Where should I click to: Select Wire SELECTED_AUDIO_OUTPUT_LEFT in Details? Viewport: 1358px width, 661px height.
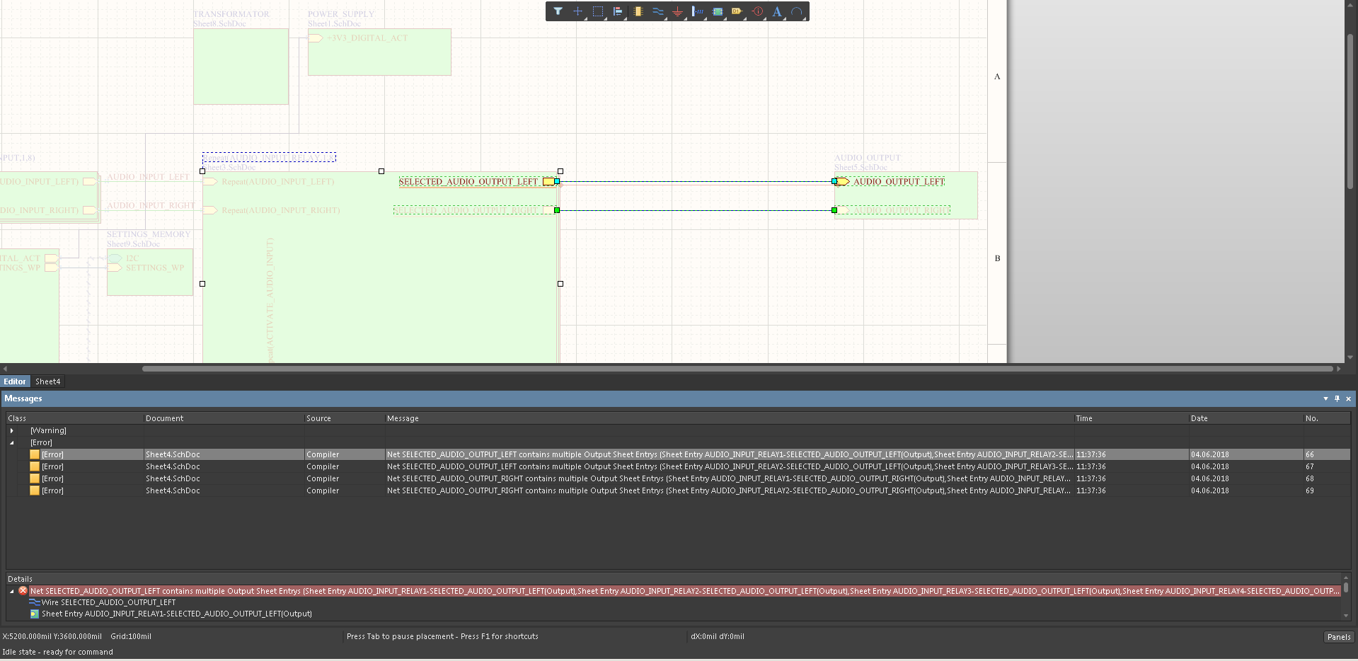pos(108,602)
